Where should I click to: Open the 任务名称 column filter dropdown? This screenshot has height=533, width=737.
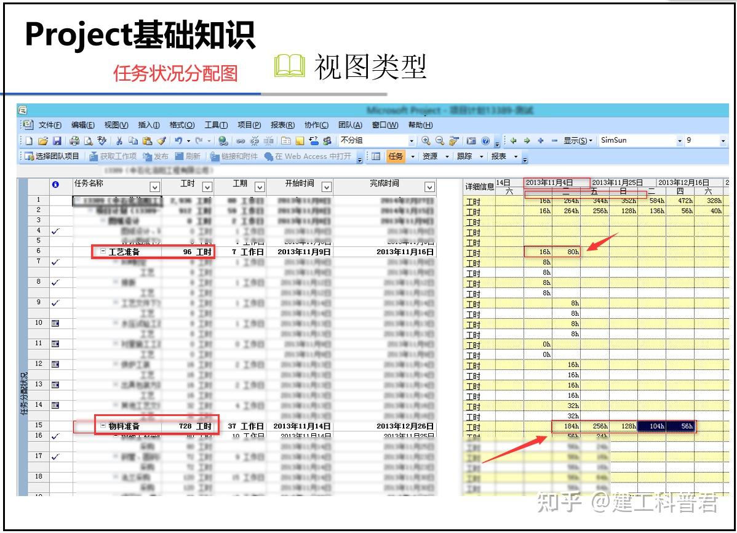tap(154, 186)
